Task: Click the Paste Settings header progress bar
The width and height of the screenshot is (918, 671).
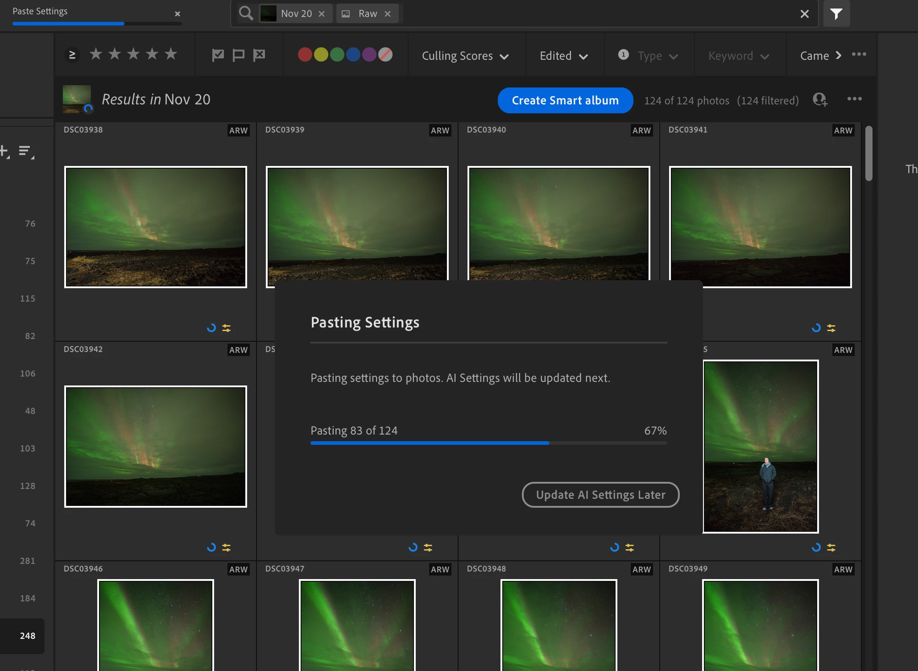Action: coord(97,24)
